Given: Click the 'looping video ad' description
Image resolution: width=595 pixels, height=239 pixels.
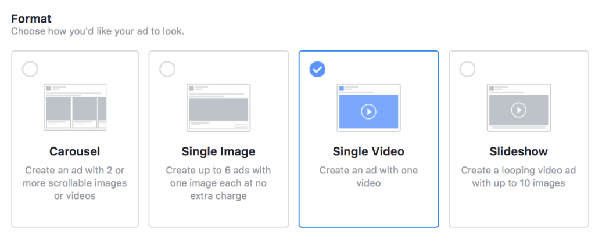Looking at the screenshot, I should click(518, 177).
